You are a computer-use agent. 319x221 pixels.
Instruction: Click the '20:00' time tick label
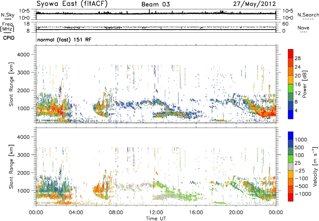click(x=236, y=213)
